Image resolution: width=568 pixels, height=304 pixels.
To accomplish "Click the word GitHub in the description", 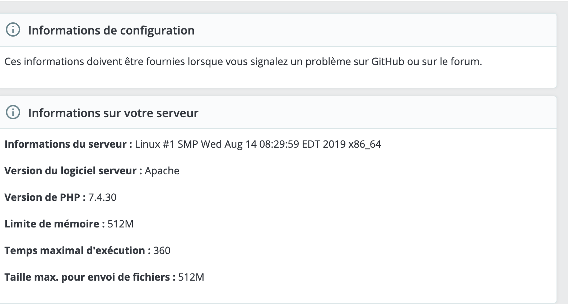I will pyautogui.click(x=387, y=62).
